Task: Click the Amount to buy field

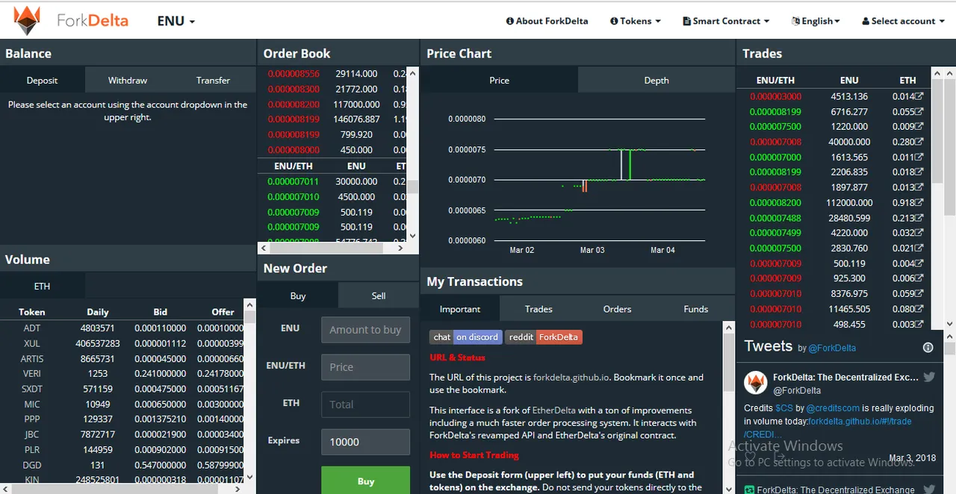Action: 365,330
